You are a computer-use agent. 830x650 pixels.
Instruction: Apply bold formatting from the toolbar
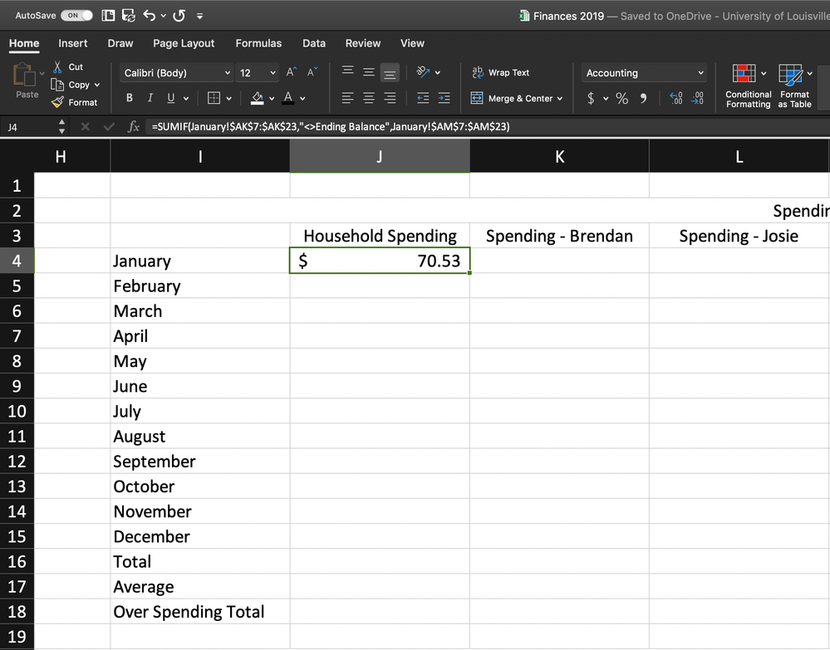(129, 97)
